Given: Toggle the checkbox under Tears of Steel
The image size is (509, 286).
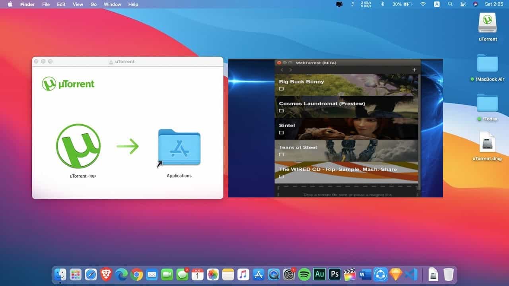Looking at the screenshot, I should pos(281,155).
